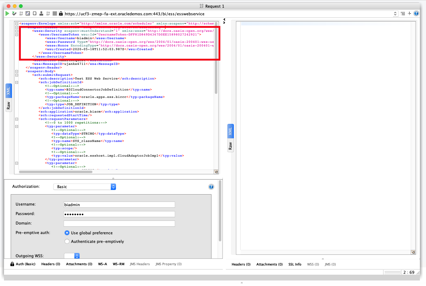Click the create empty request square icon

tap(34, 13)
